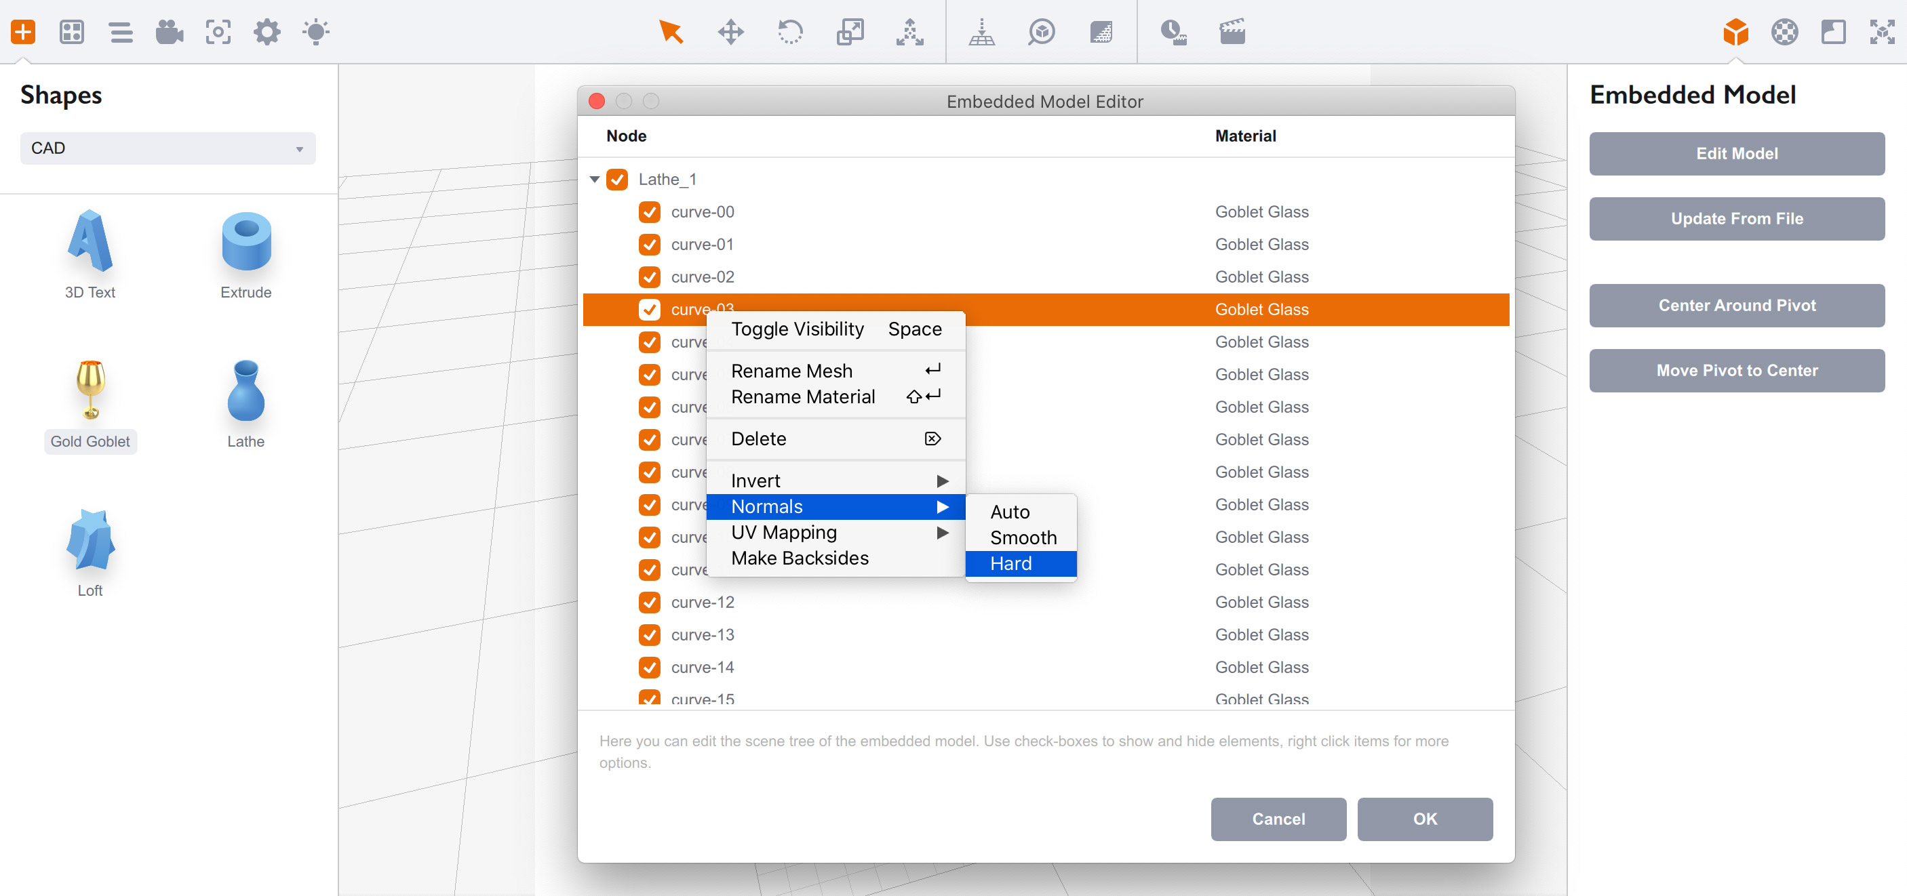Select the Rotate tool in the toolbar
1907x896 pixels.
point(790,32)
